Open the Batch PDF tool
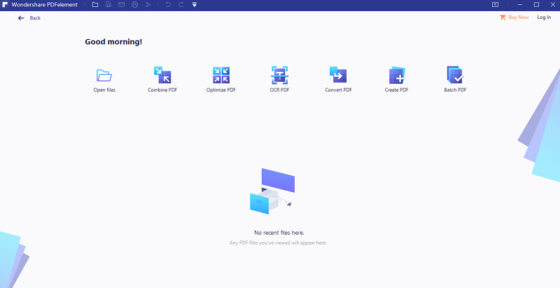Viewport: 560px width, 288px height. pos(455,75)
